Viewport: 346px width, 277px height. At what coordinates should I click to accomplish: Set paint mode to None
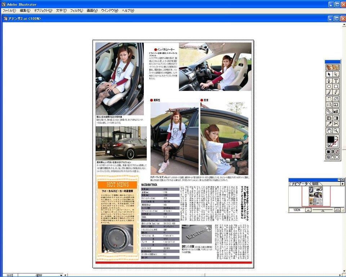[x=337, y=151]
